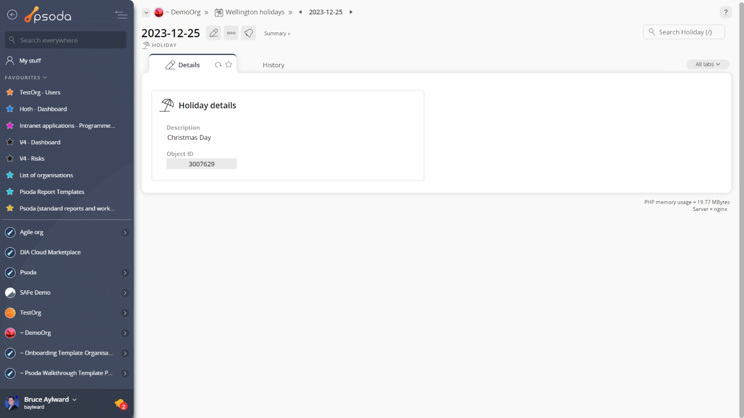Click the SAFe Demo icon
Screen dimensions: 744x418
(10, 293)
